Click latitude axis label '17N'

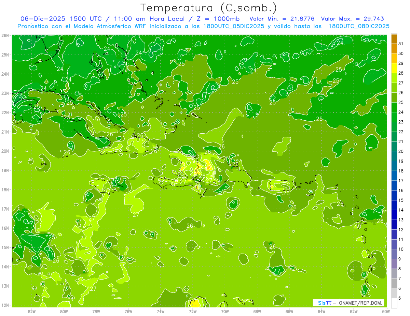coord(5,209)
